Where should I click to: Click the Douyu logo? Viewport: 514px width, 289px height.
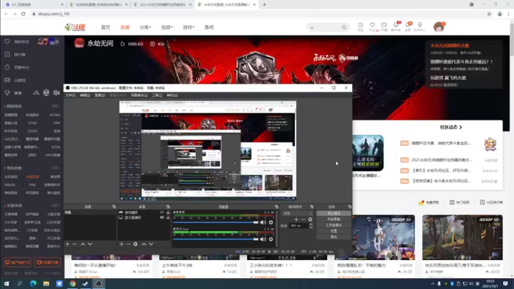(75, 27)
